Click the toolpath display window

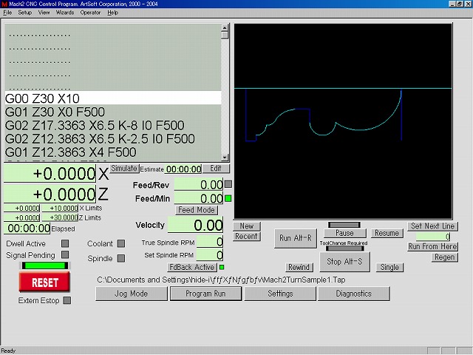[x=343, y=121]
